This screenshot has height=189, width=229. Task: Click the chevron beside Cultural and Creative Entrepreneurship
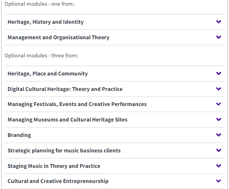(218, 181)
